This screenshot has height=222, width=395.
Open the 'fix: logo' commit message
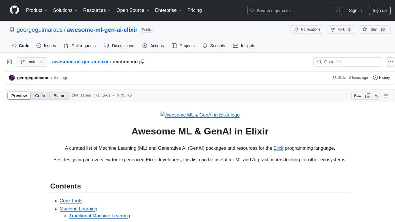point(61,78)
